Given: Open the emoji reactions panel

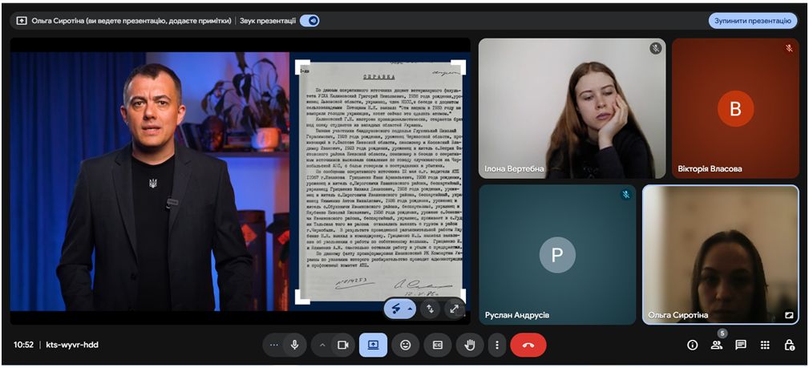Looking at the screenshot, I should click(406, 345).
